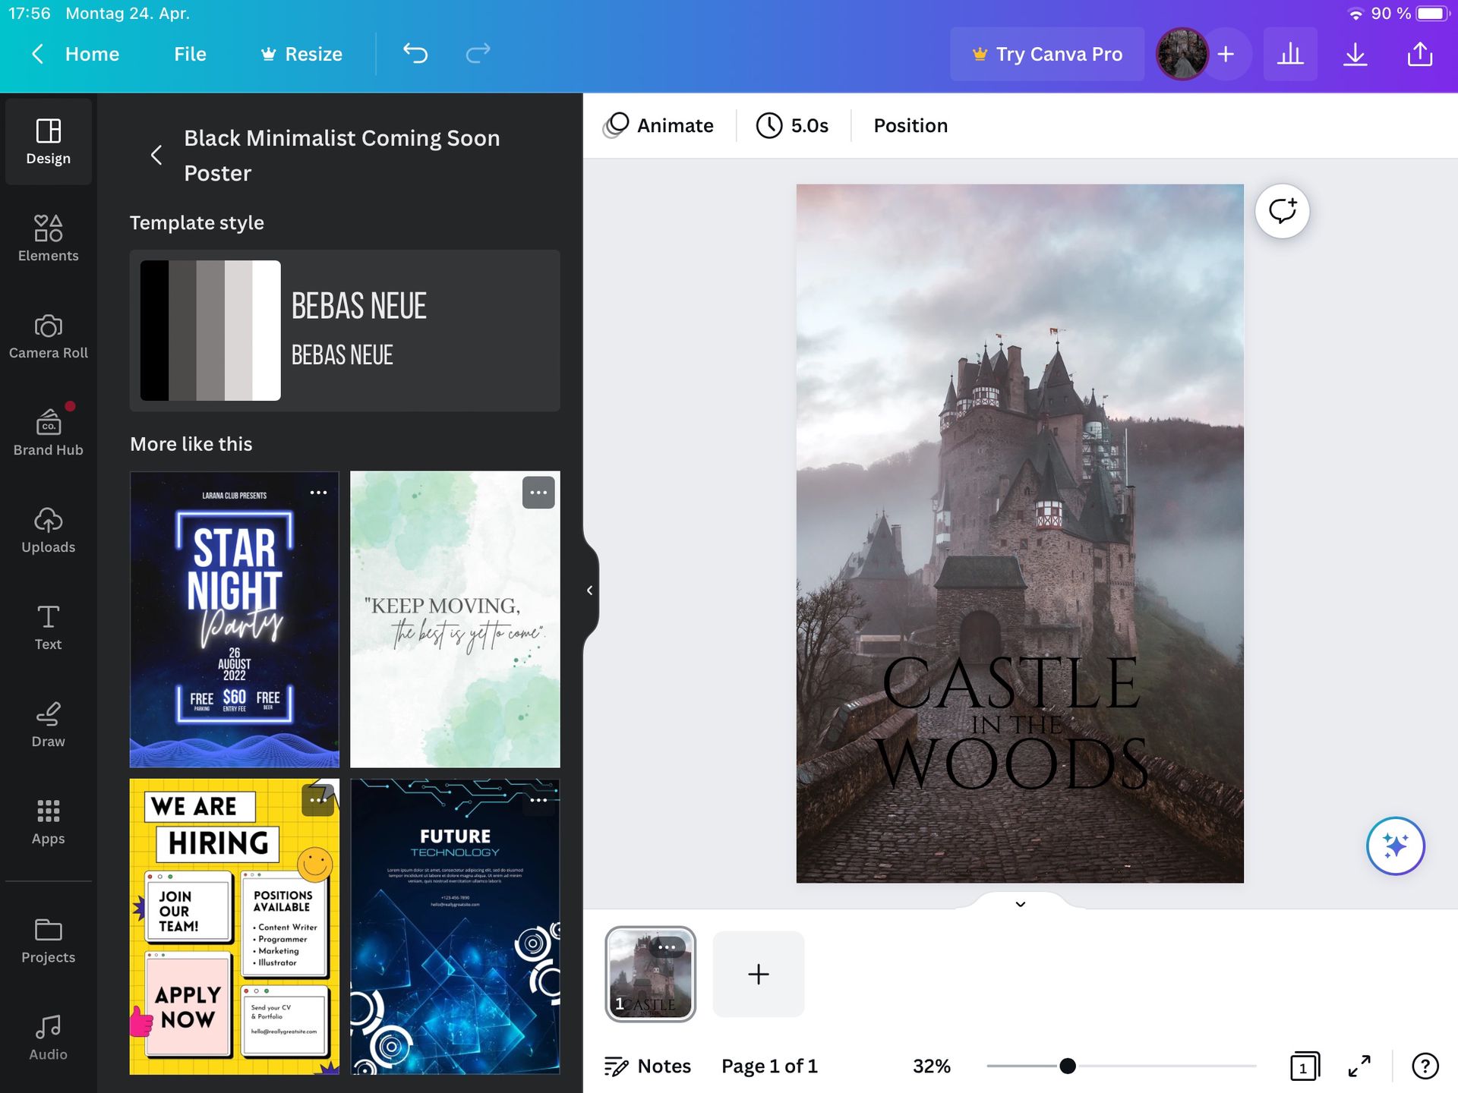The image size is (1458, 1093).
Task: Enter fullscreen presentation mode
Action: (x=1359, y=1066)
